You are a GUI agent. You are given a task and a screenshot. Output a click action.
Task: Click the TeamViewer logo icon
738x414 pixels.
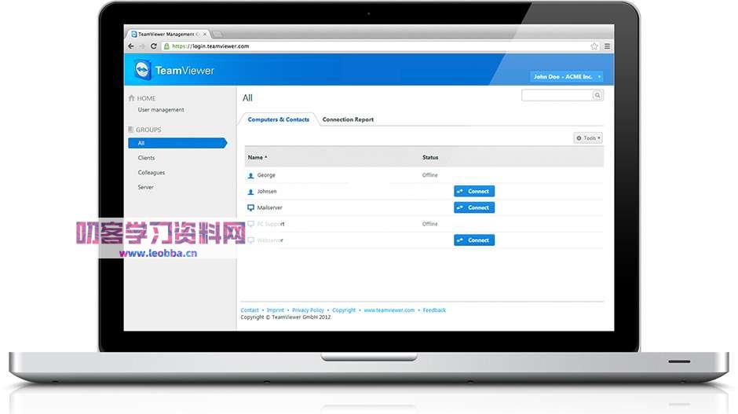click(x=141, y=70)
